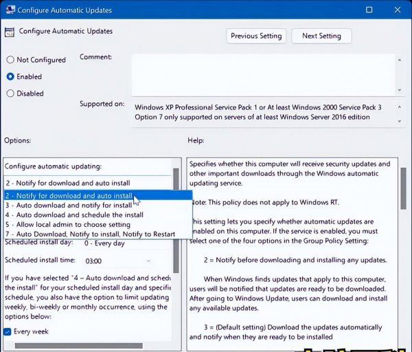412x352 pixels.
Task: Click inside the Comment text box
Action: 264,75
